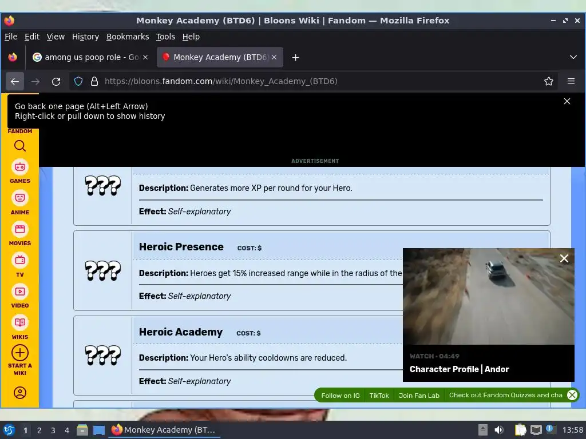
Task: Open the File menu
Action: [11, 37]
